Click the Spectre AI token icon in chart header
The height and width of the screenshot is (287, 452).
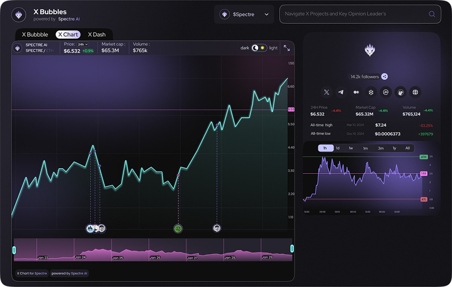click(x=18, y=48)
